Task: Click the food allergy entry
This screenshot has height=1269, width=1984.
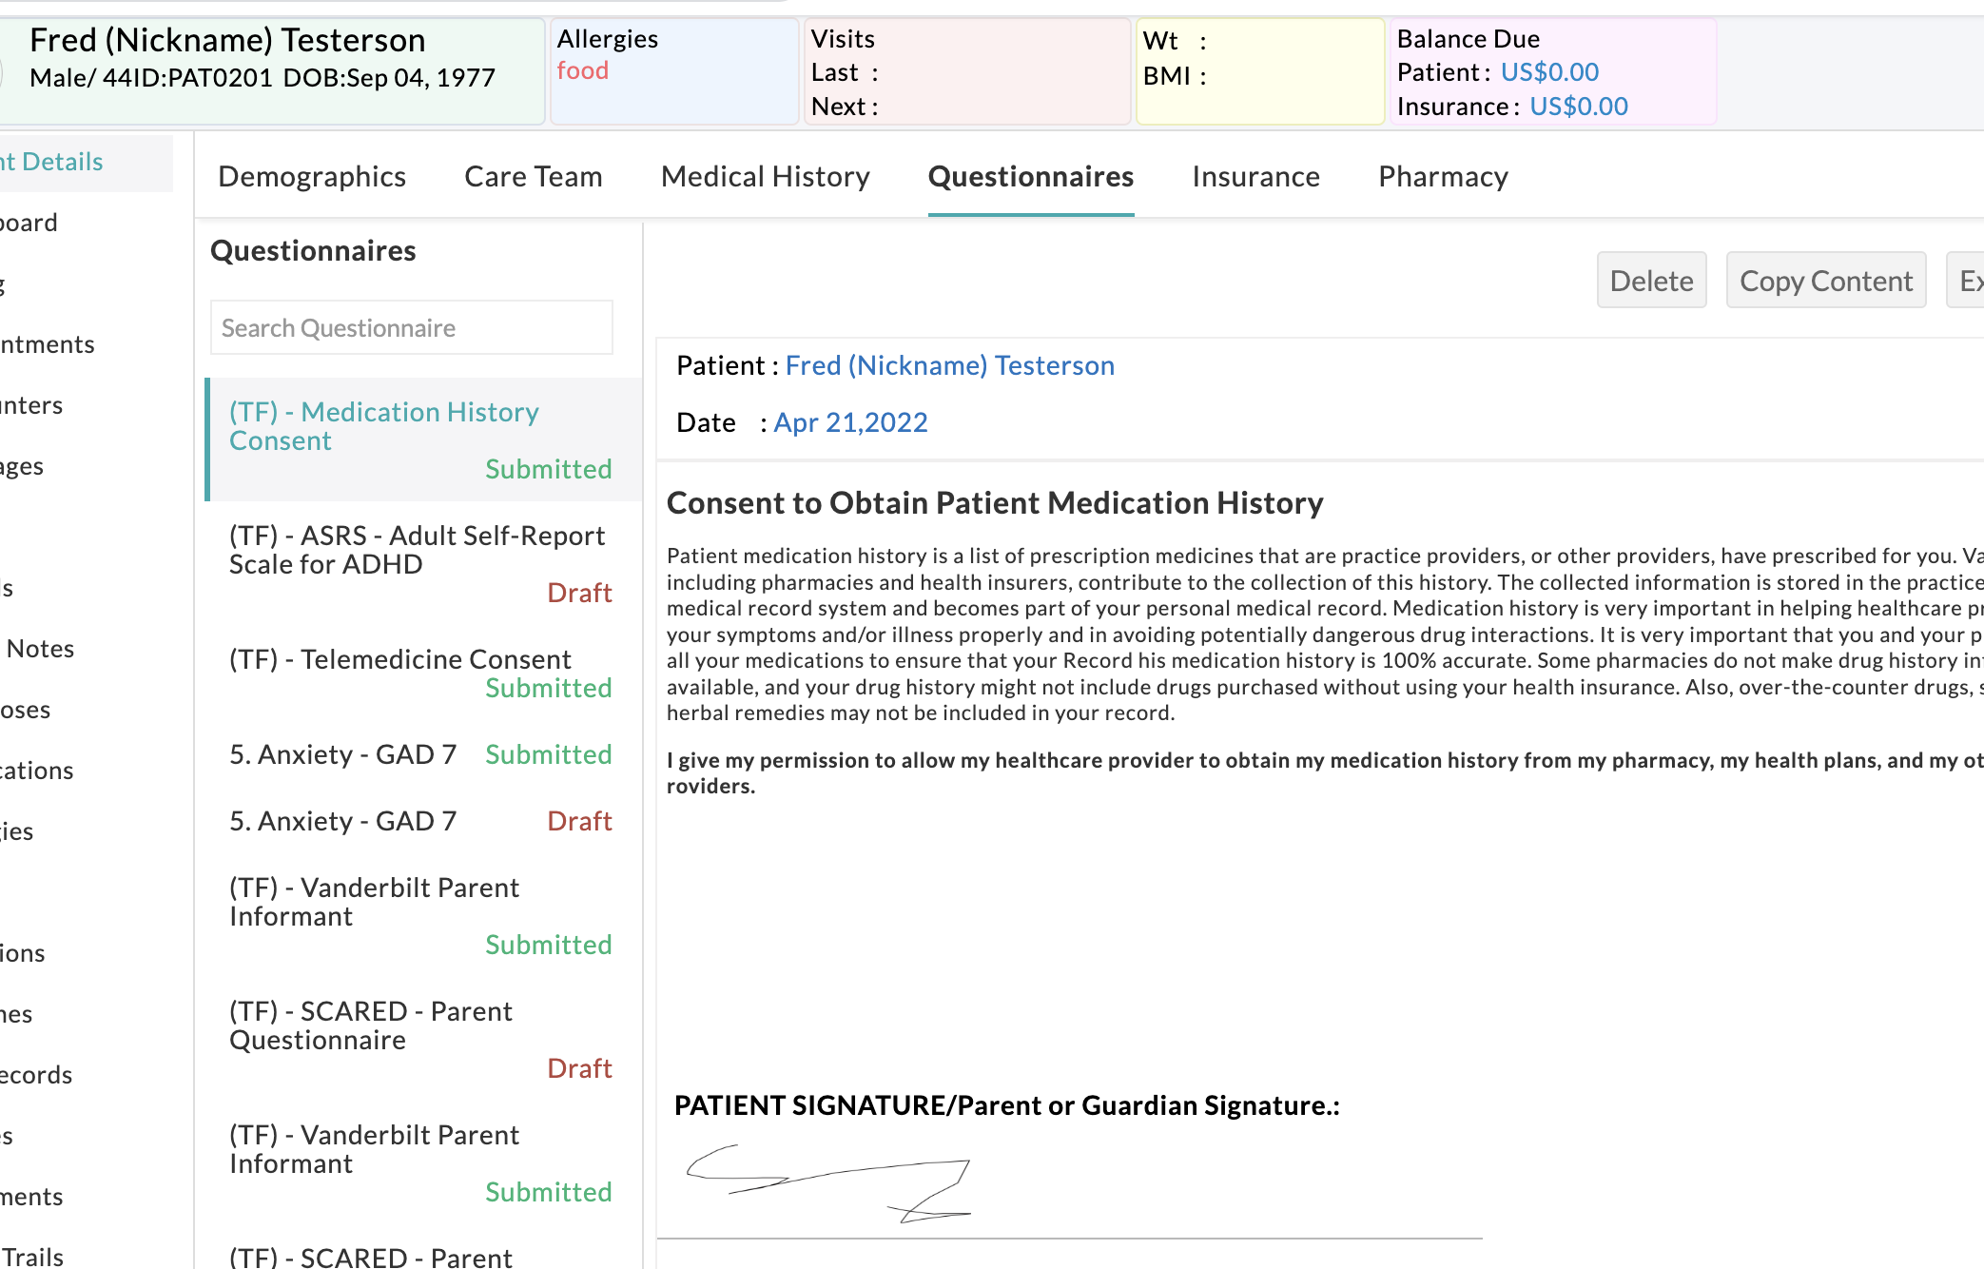Action: (582, 71)
